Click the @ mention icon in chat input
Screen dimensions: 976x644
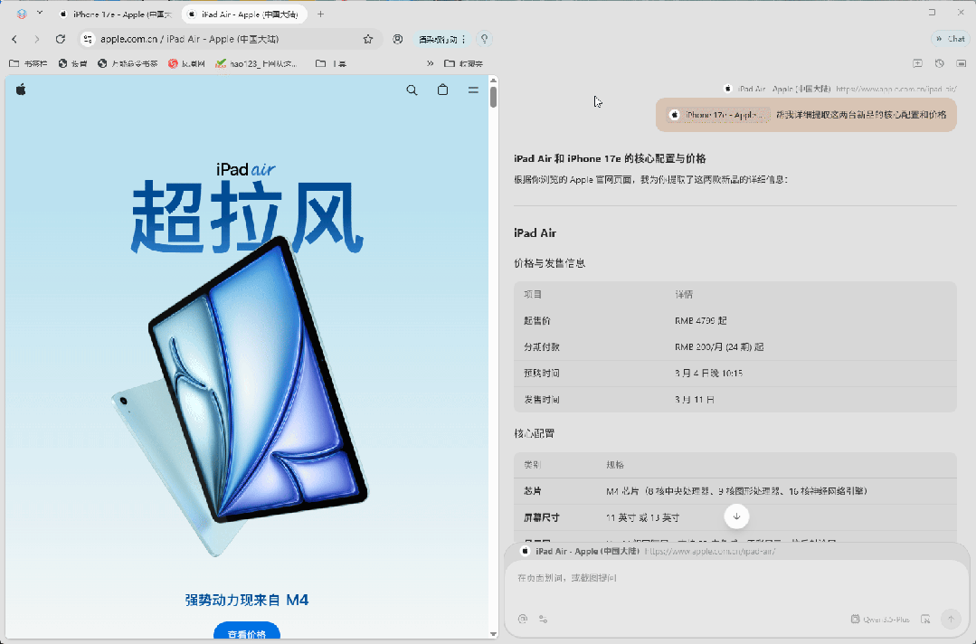[x=523, y=619]
